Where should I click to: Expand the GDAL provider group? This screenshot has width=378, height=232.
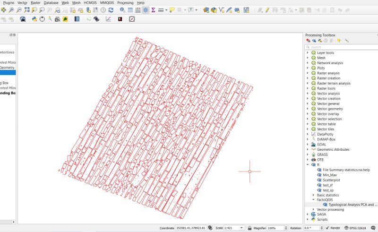[308, 145]
